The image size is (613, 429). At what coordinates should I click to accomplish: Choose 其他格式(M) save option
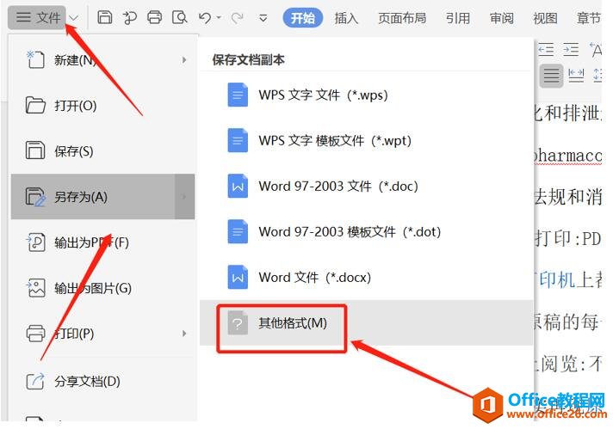coord(366,322)
